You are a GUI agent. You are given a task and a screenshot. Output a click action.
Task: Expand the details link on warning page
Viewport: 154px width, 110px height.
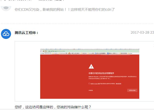point(91,90)
